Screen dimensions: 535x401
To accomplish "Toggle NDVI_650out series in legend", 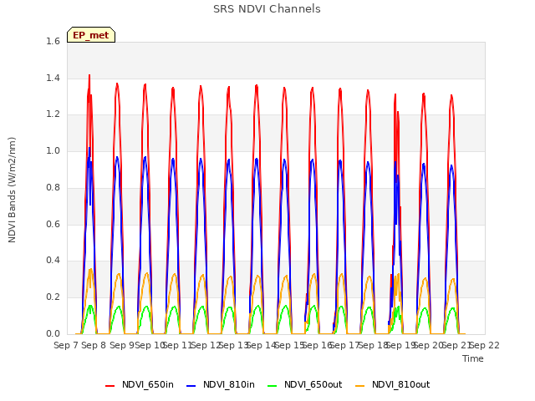I will [305, 385].
